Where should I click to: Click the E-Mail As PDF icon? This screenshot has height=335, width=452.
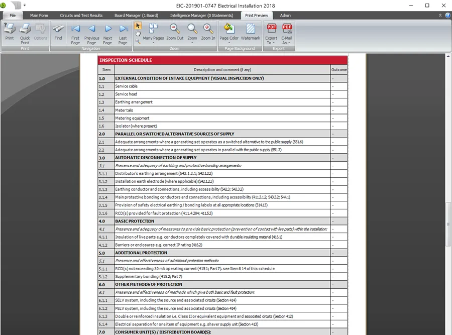click(x=286, y=31)
